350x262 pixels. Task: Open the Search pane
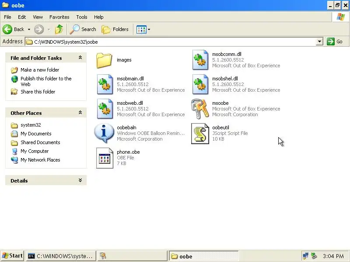83,29
